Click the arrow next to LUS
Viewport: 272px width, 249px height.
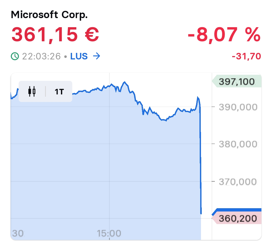pos(96,56)
